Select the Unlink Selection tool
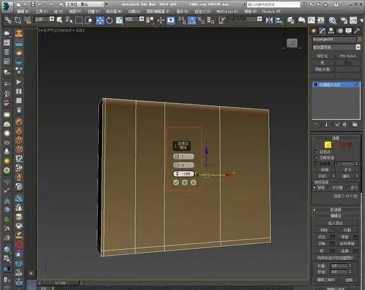 click(x=18, y=21)
